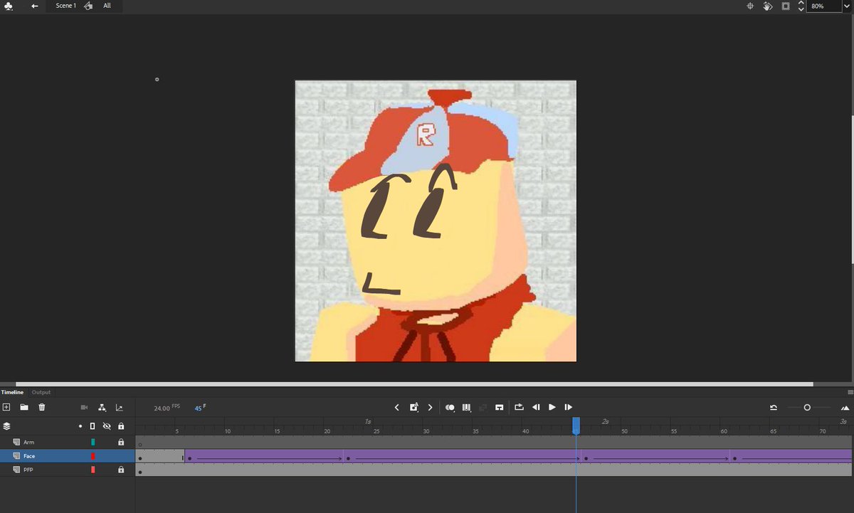The height and width of the screenshot is (513, 854).
Task: Click the timeline zoom slider handle
Action: pos(807,408)
